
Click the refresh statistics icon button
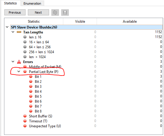pos(55,12)
